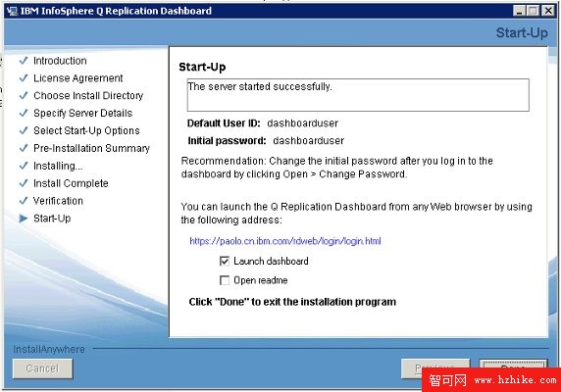Click the License Agreement step checkmark
The image size is (561, 392).
pos(24,77)
